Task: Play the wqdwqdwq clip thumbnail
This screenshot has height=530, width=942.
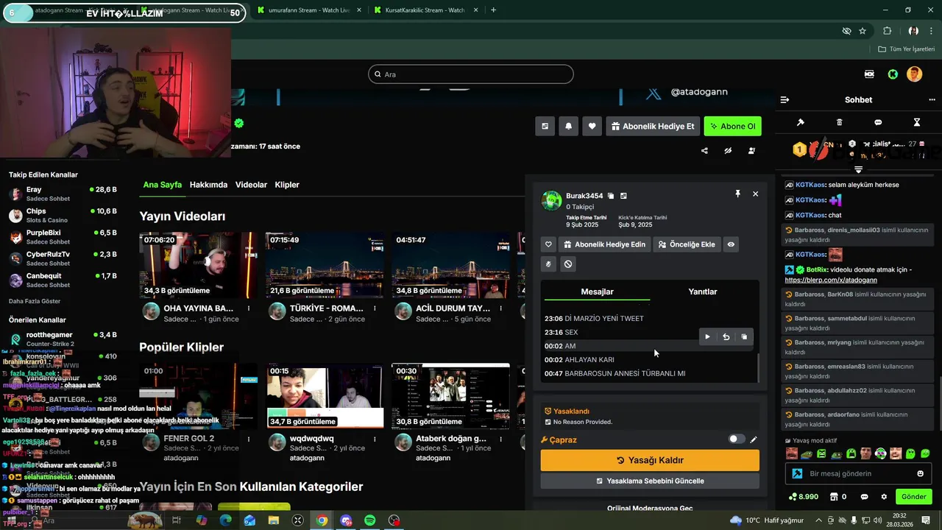Action: [325, 396]
